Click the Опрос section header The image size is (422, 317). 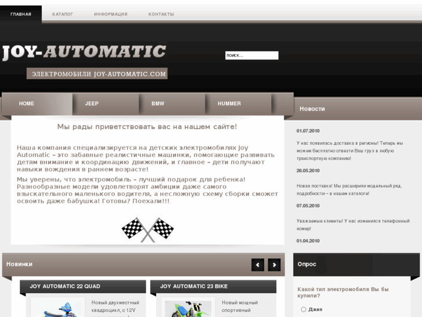[x=307, y=264]
